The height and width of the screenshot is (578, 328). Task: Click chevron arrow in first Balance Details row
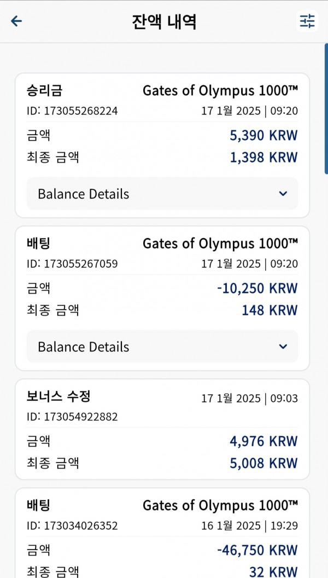[x=283, y=194]
